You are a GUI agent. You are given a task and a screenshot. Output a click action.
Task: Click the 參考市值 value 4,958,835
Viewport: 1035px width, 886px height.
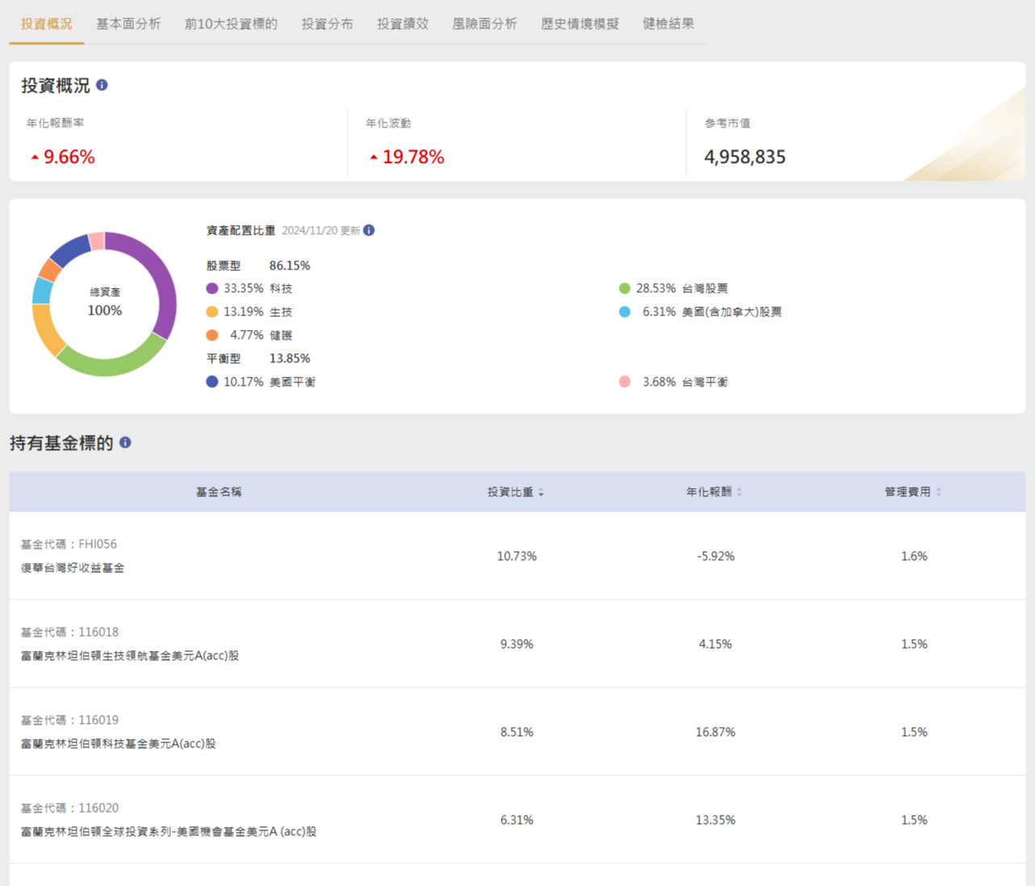pyautogui.click(x=745, y=157)
